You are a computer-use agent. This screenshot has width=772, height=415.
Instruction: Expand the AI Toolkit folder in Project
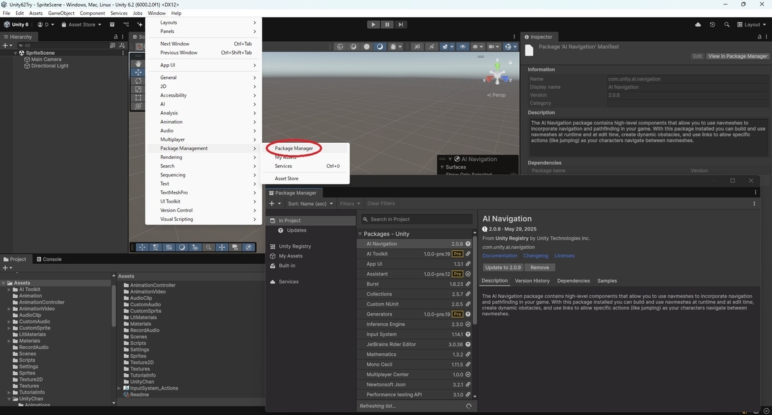[10, 290]
